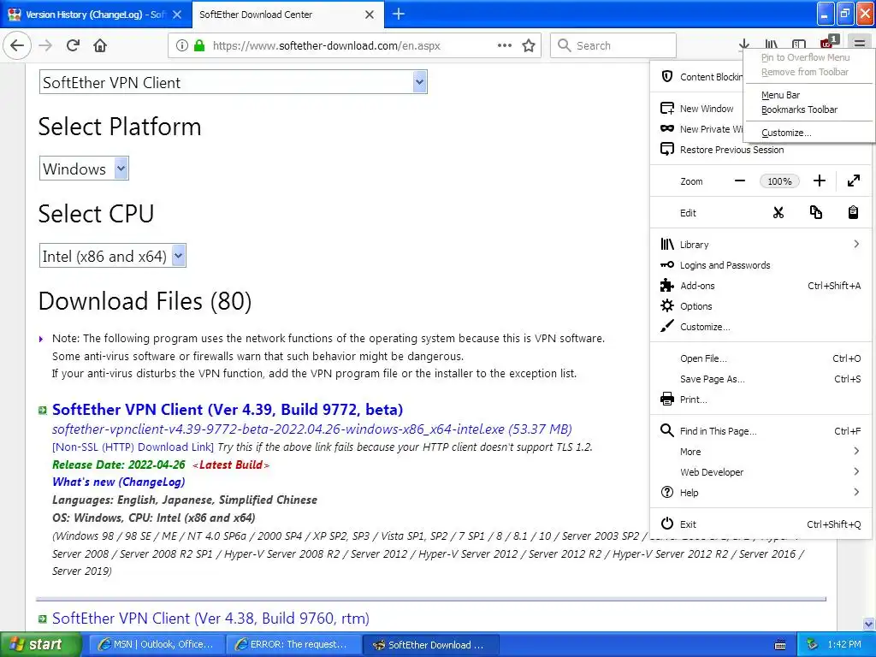Zoom in with the plus button

819,181
